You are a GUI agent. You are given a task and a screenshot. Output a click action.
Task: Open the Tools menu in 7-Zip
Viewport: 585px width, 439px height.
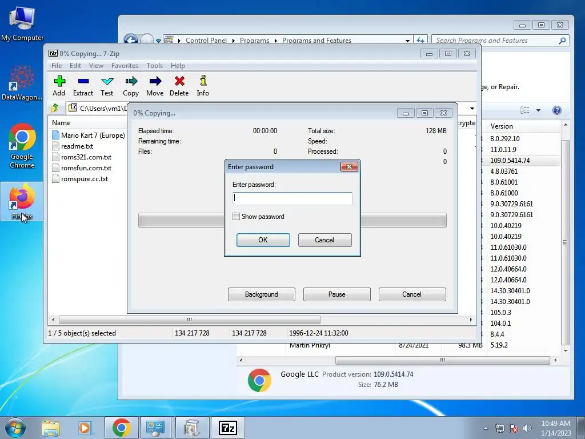click(x=154, y=66)
